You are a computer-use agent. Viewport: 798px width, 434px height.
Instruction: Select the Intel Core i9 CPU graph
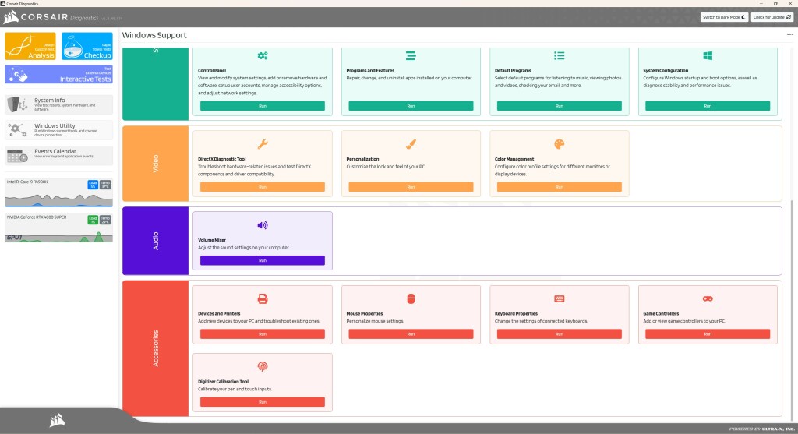point(58,192)
